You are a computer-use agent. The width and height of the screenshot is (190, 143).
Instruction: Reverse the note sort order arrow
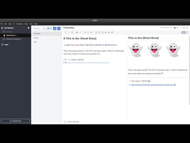pyautogui.click(x=51, y=29)
